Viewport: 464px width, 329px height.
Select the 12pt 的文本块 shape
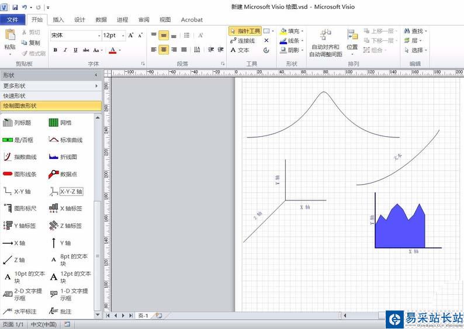[71, 277]
